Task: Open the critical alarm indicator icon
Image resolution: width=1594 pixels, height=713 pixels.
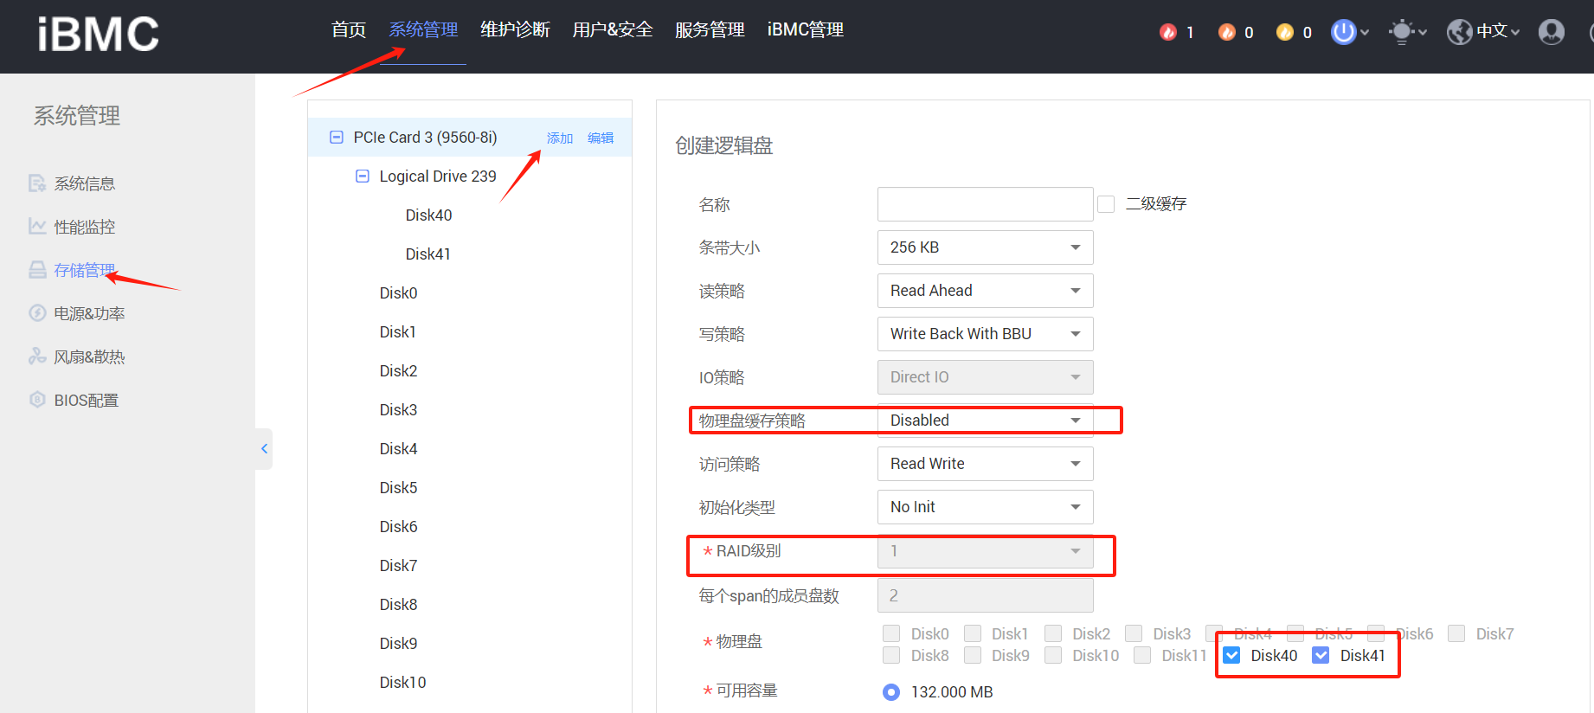Action: coord(1168,32)
